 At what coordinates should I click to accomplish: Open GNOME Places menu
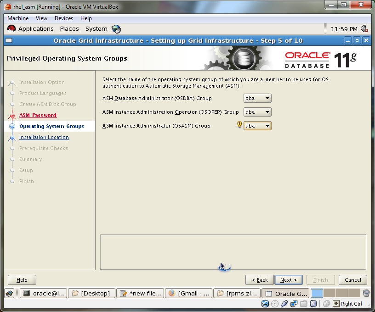[69, 29]
